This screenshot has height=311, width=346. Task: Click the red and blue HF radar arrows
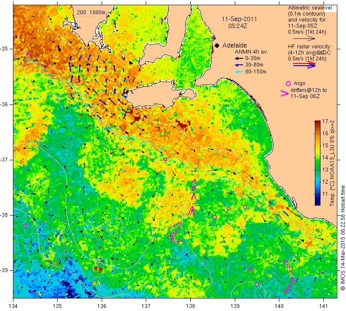pos(304,65)
